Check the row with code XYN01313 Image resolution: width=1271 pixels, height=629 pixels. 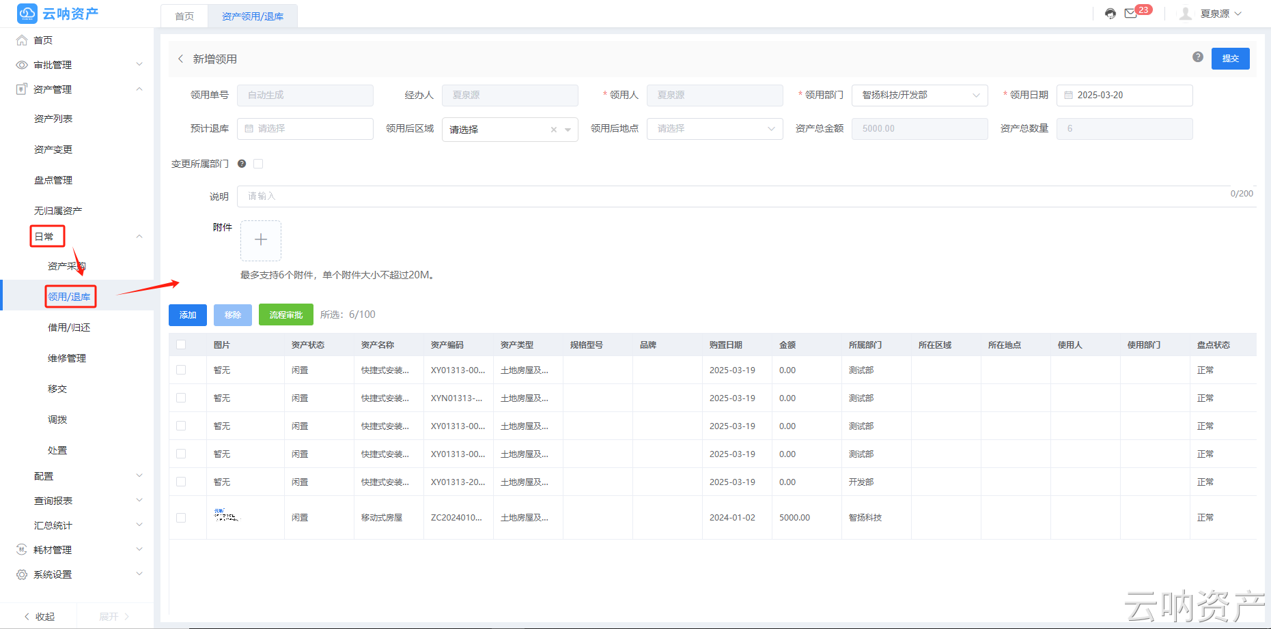coord(181,398)
